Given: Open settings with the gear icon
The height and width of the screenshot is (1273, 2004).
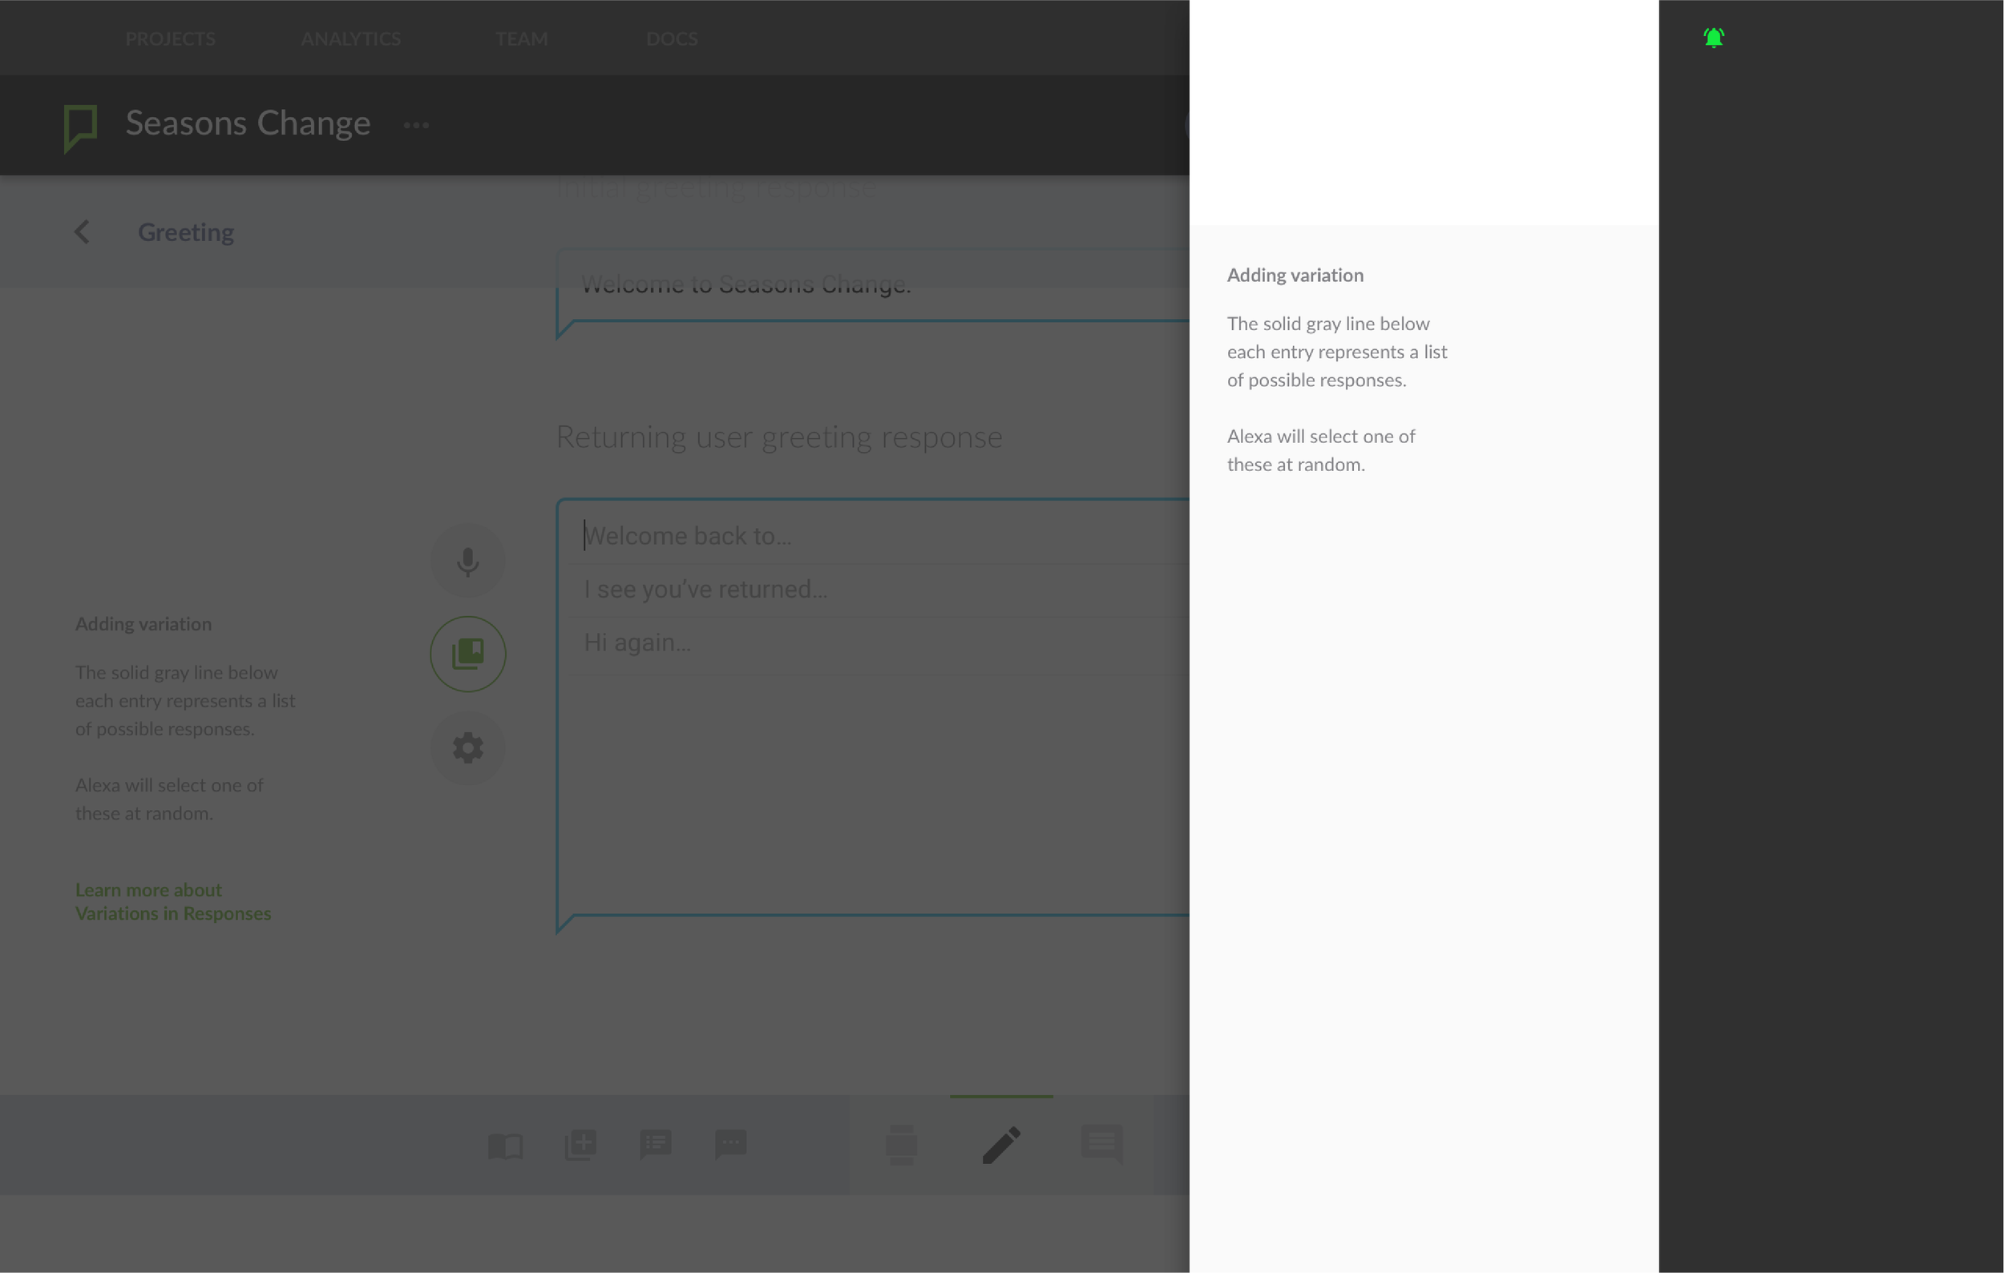Looking at the screenshot, I should coord(467,747).
